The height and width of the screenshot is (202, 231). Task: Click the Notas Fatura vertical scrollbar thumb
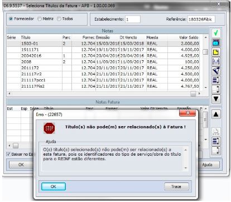tap(205, 120)
